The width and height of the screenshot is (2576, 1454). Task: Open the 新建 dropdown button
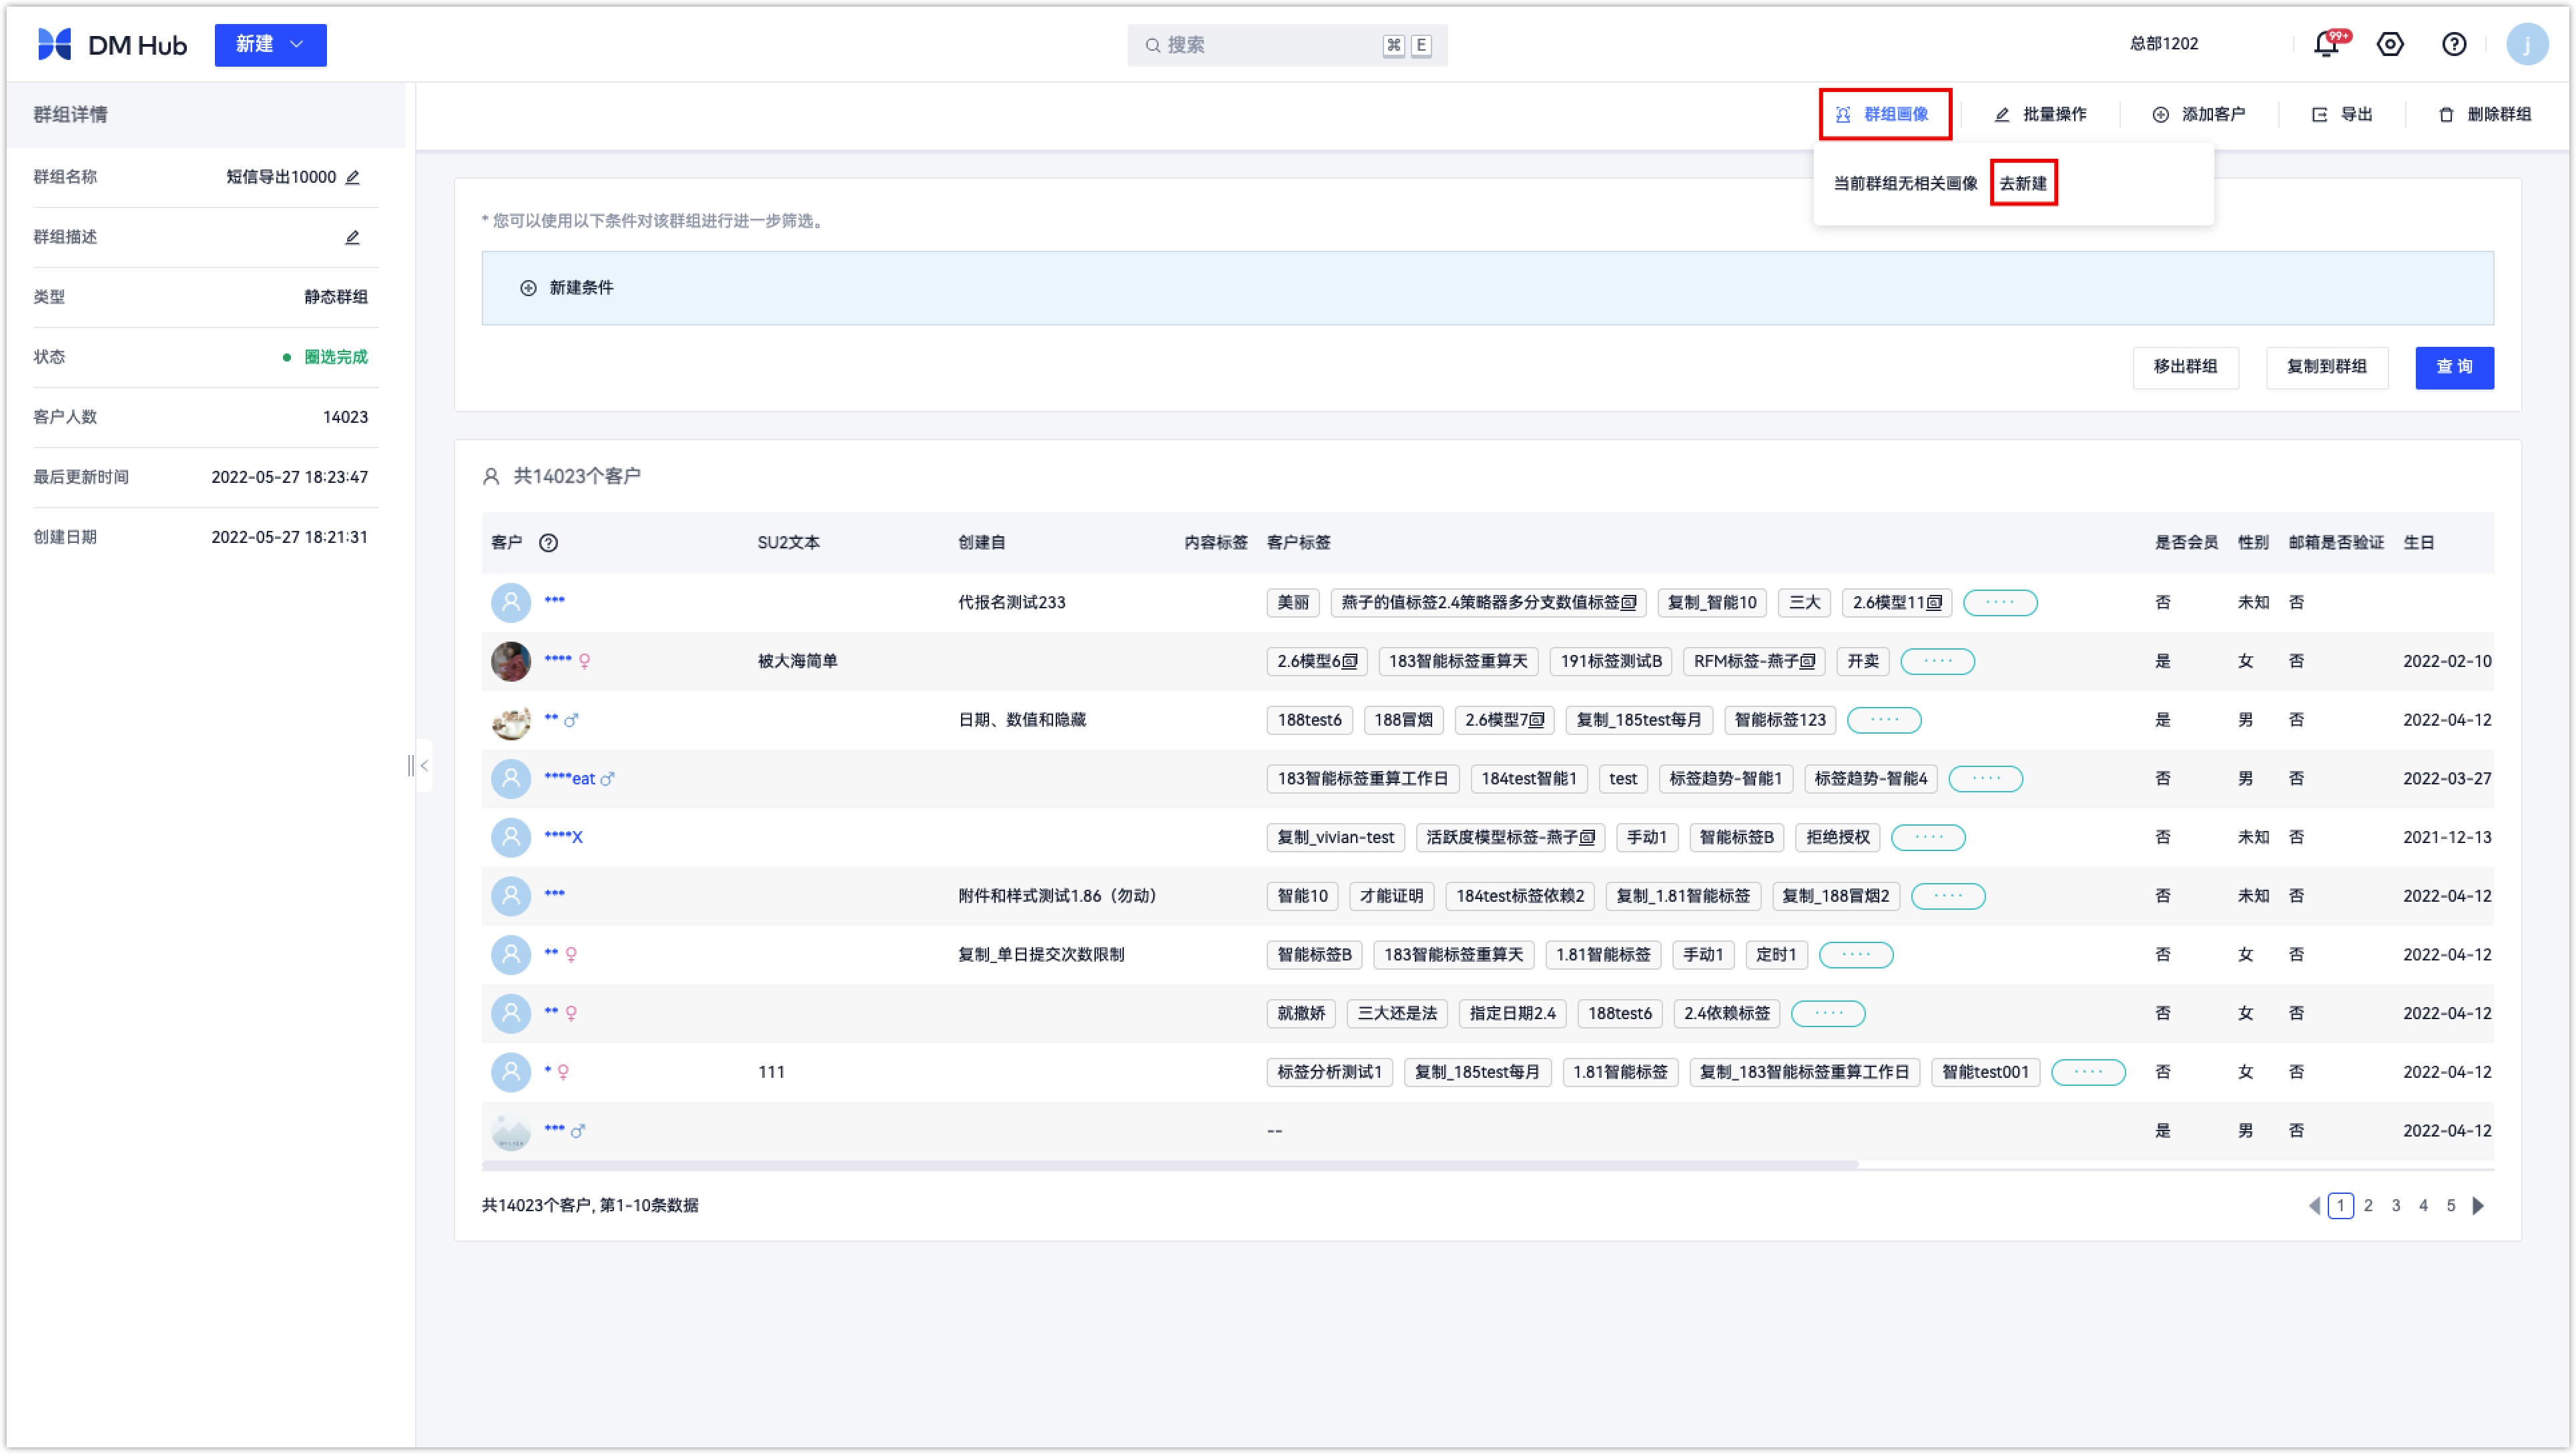click(270, 45)
